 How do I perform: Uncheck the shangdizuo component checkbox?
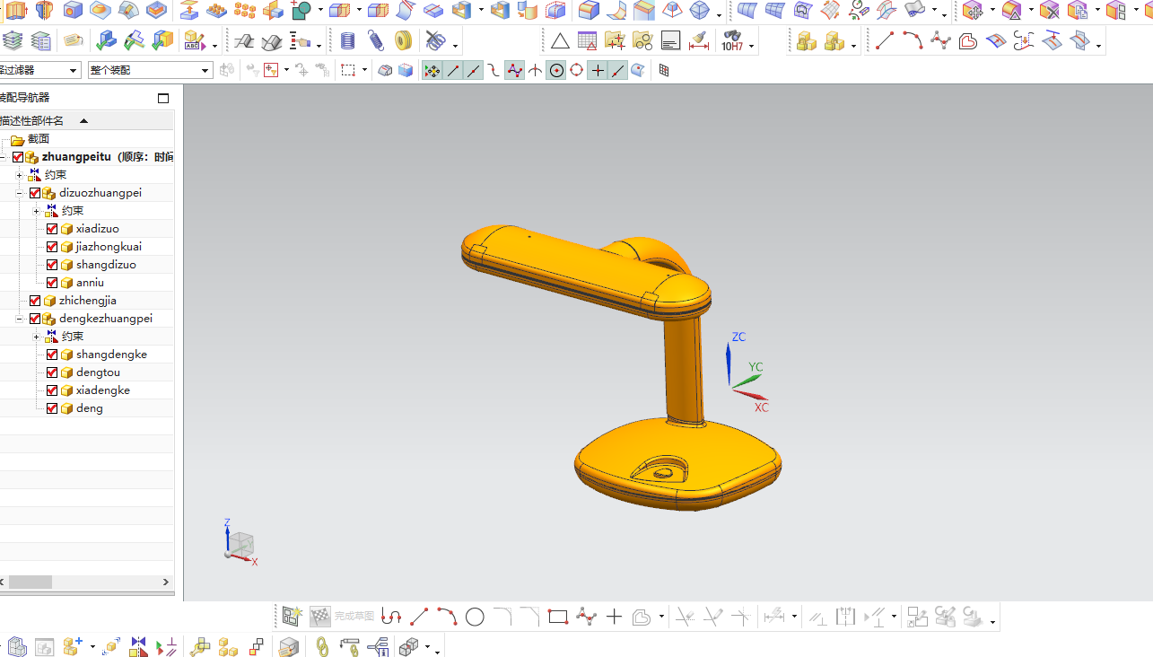tap(52, 265)
